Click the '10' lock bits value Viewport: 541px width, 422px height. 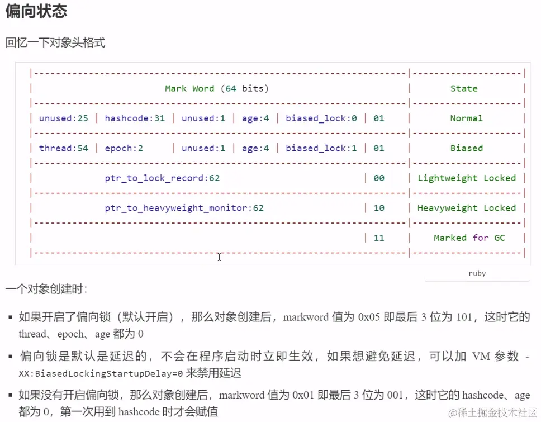(379, 208)
